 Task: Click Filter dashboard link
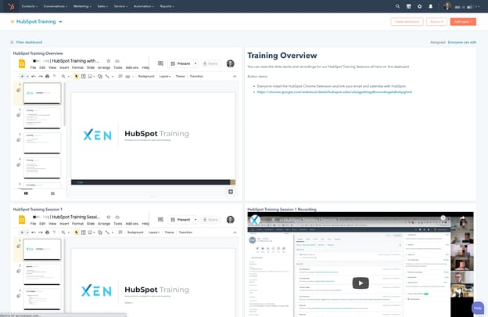tap(29, 42)
